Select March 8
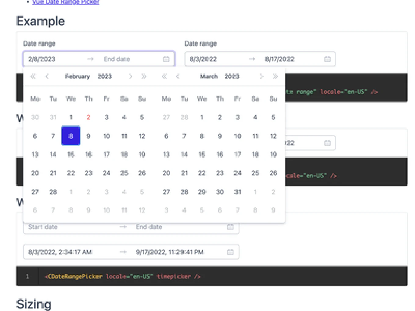This screenshot has width=415, height=311. pos(202,136)
